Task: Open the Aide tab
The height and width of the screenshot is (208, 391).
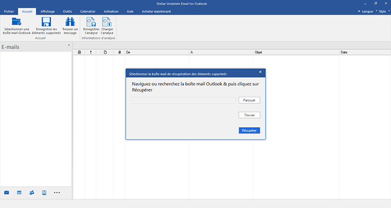Action: click(x=130, y=11)
